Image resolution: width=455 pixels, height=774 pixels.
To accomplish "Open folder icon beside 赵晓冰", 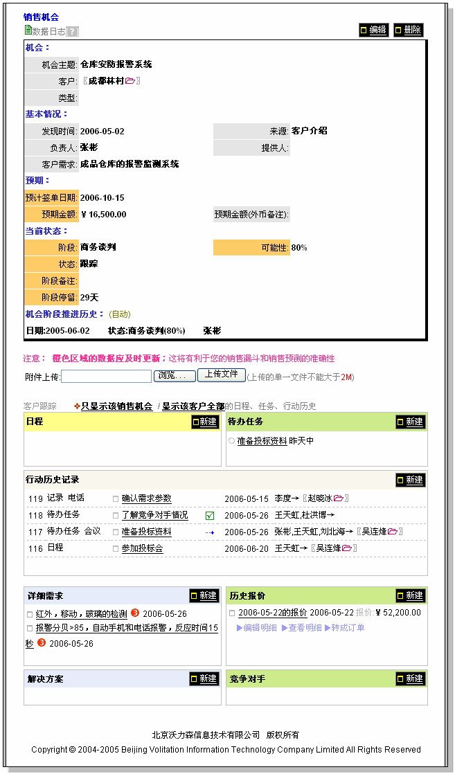I will pyautogui.click(x=339, y=498).
